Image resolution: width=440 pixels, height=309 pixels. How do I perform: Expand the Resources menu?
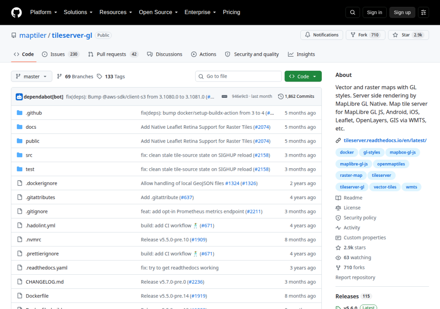click(x=116, y=12)
